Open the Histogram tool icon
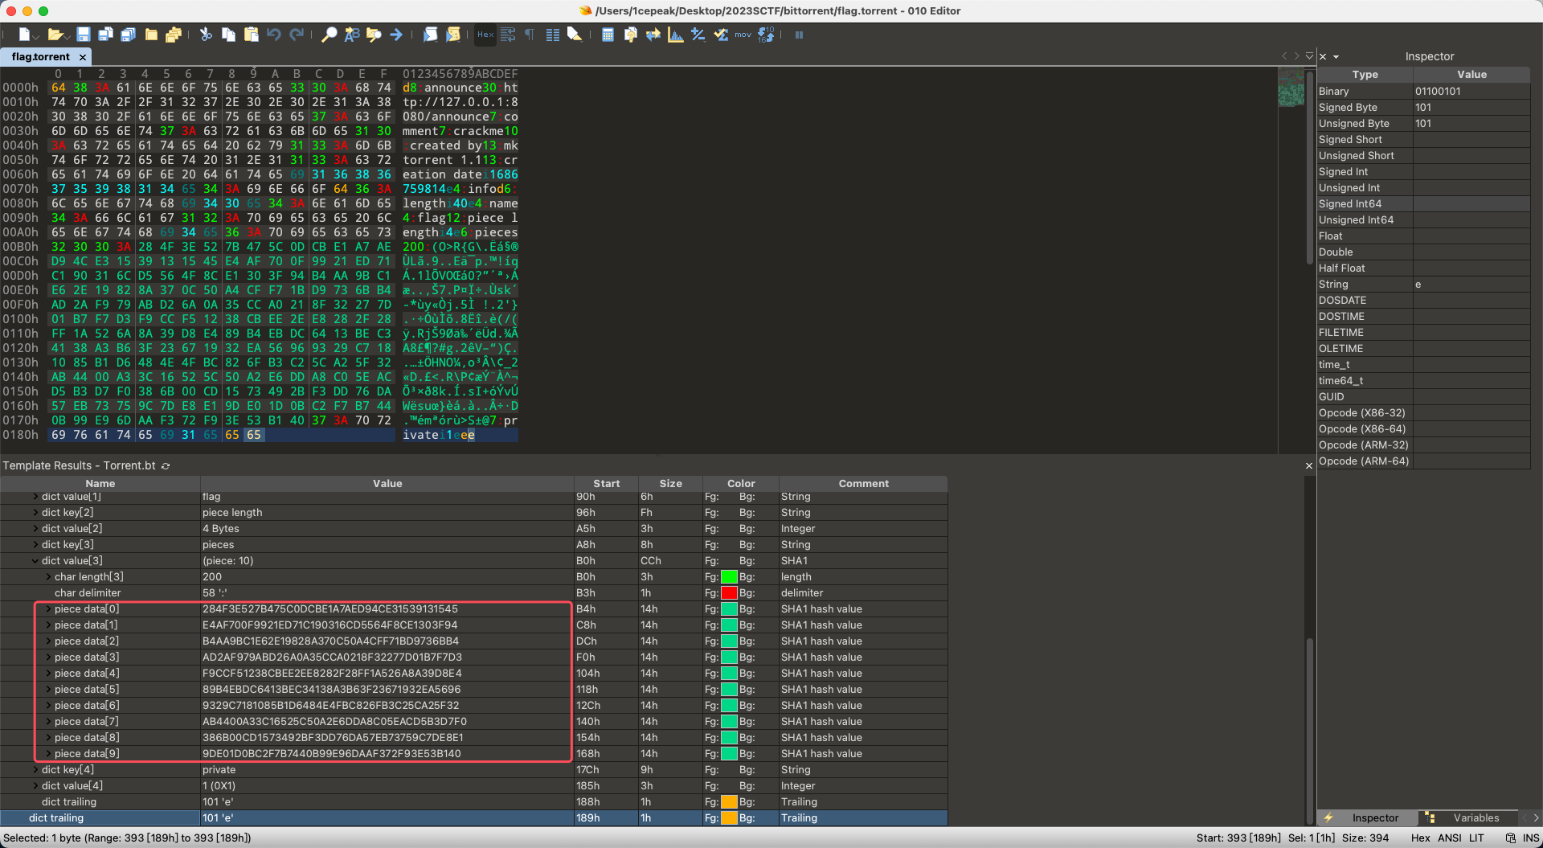 click(676, 35)
